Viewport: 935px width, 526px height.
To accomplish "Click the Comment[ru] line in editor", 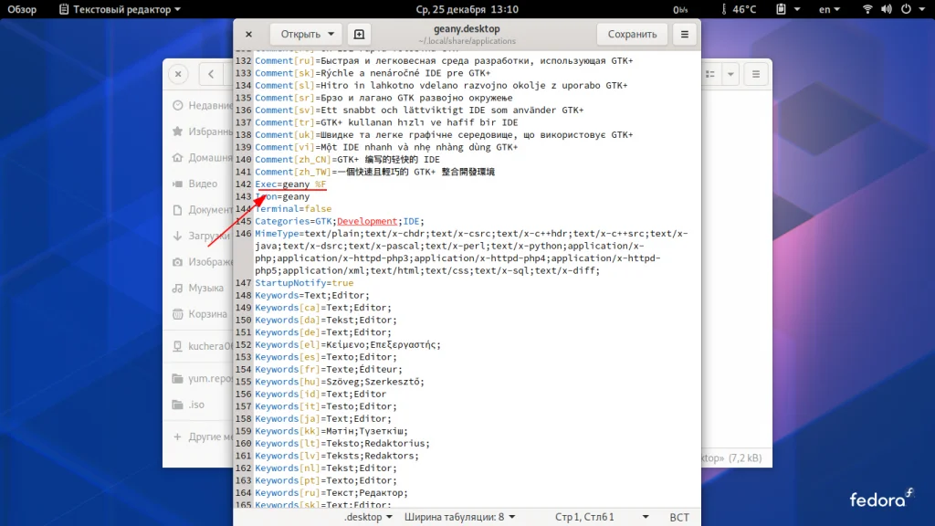I will click(444, 61).
